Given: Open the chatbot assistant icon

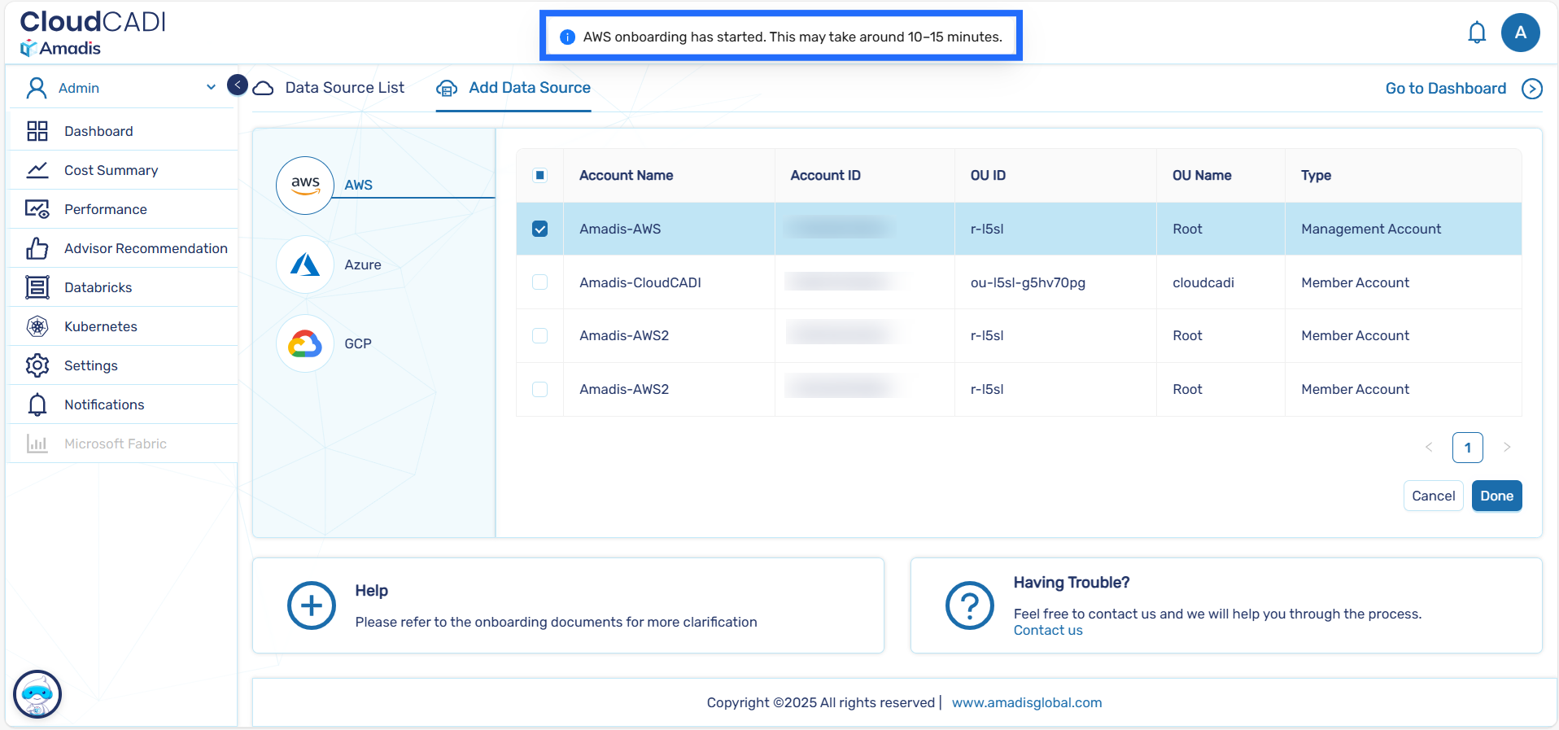Looking at the screenshot, I should click(37, 694).
